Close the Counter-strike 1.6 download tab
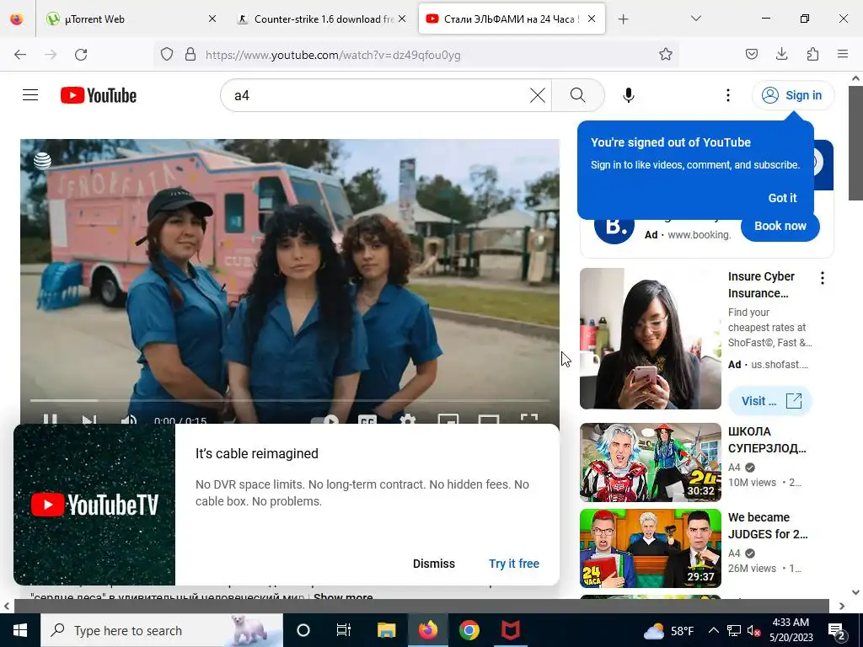 [x=402, y=19]
